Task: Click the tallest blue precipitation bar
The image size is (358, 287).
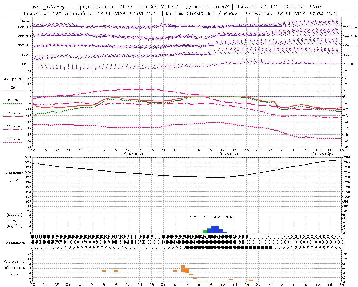Action: pos(217,229)
